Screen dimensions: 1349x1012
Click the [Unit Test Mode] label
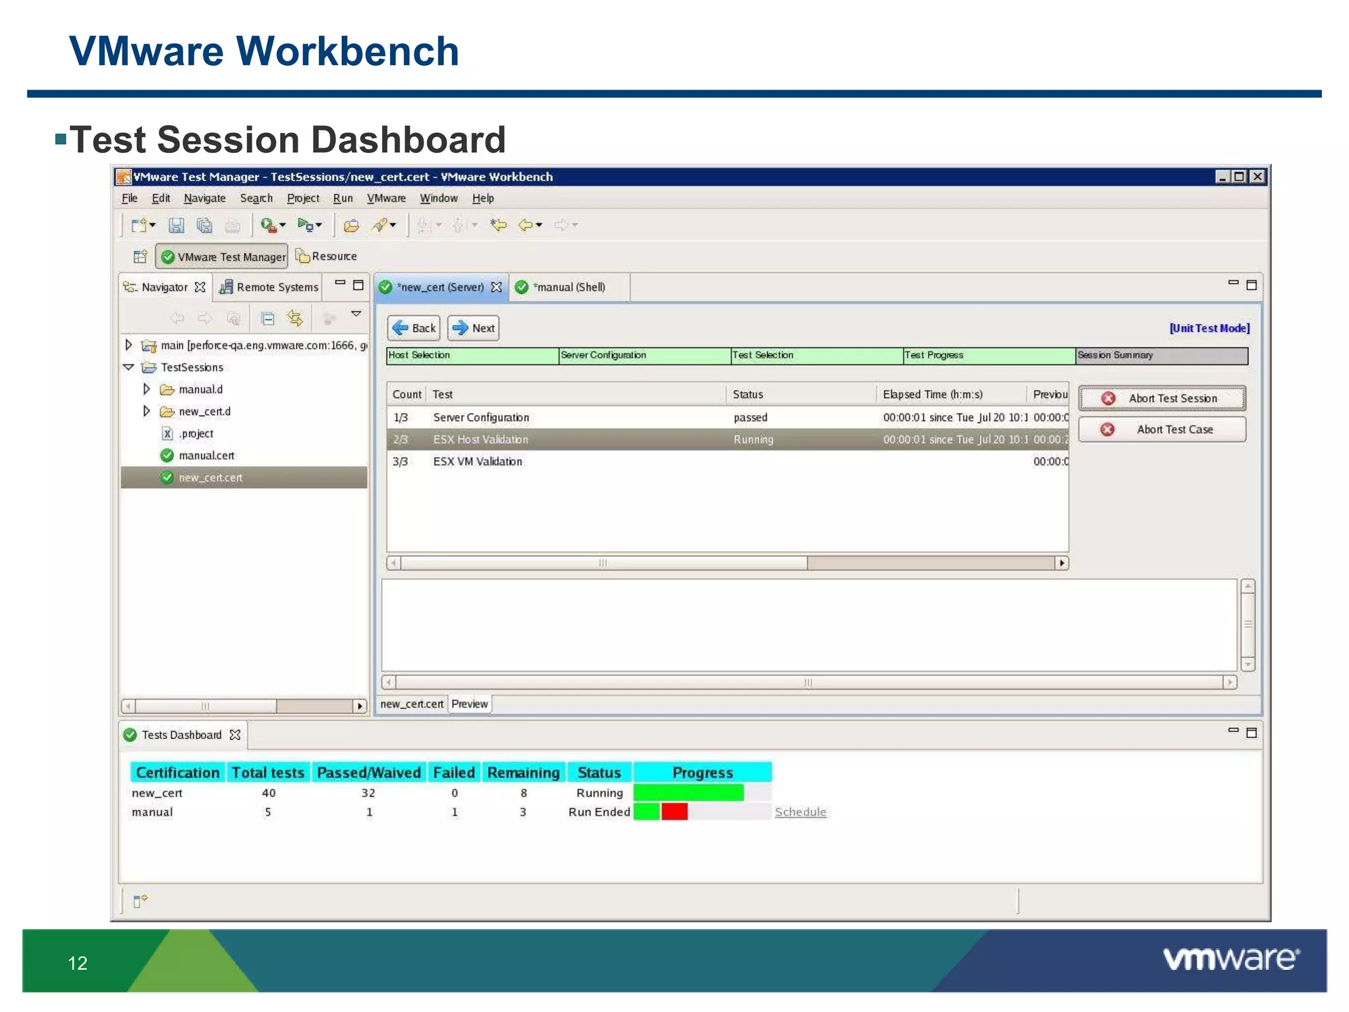[x=1209, y=328]
